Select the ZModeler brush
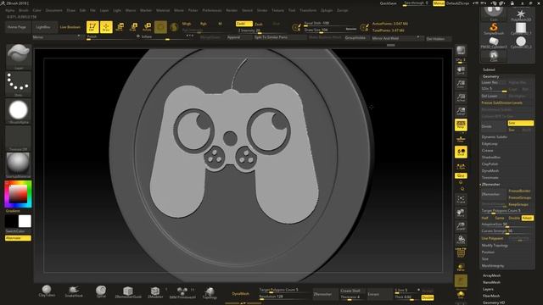This screenshot has width=543, height=305. (x=155, y=291)
